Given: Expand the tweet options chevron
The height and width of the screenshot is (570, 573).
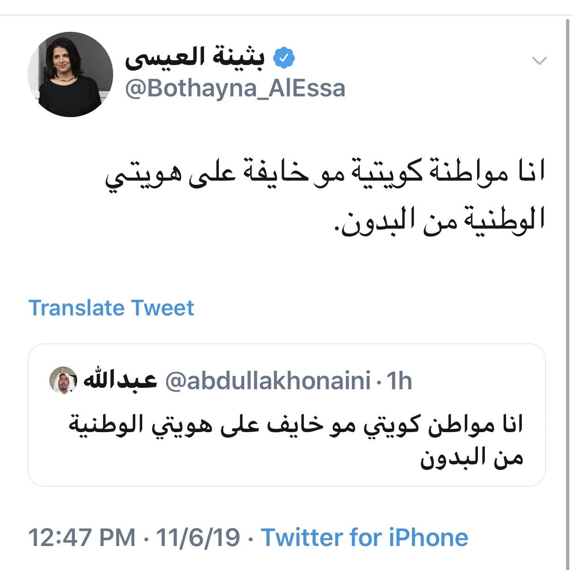Looking at the screenshot, I should 539,60.
